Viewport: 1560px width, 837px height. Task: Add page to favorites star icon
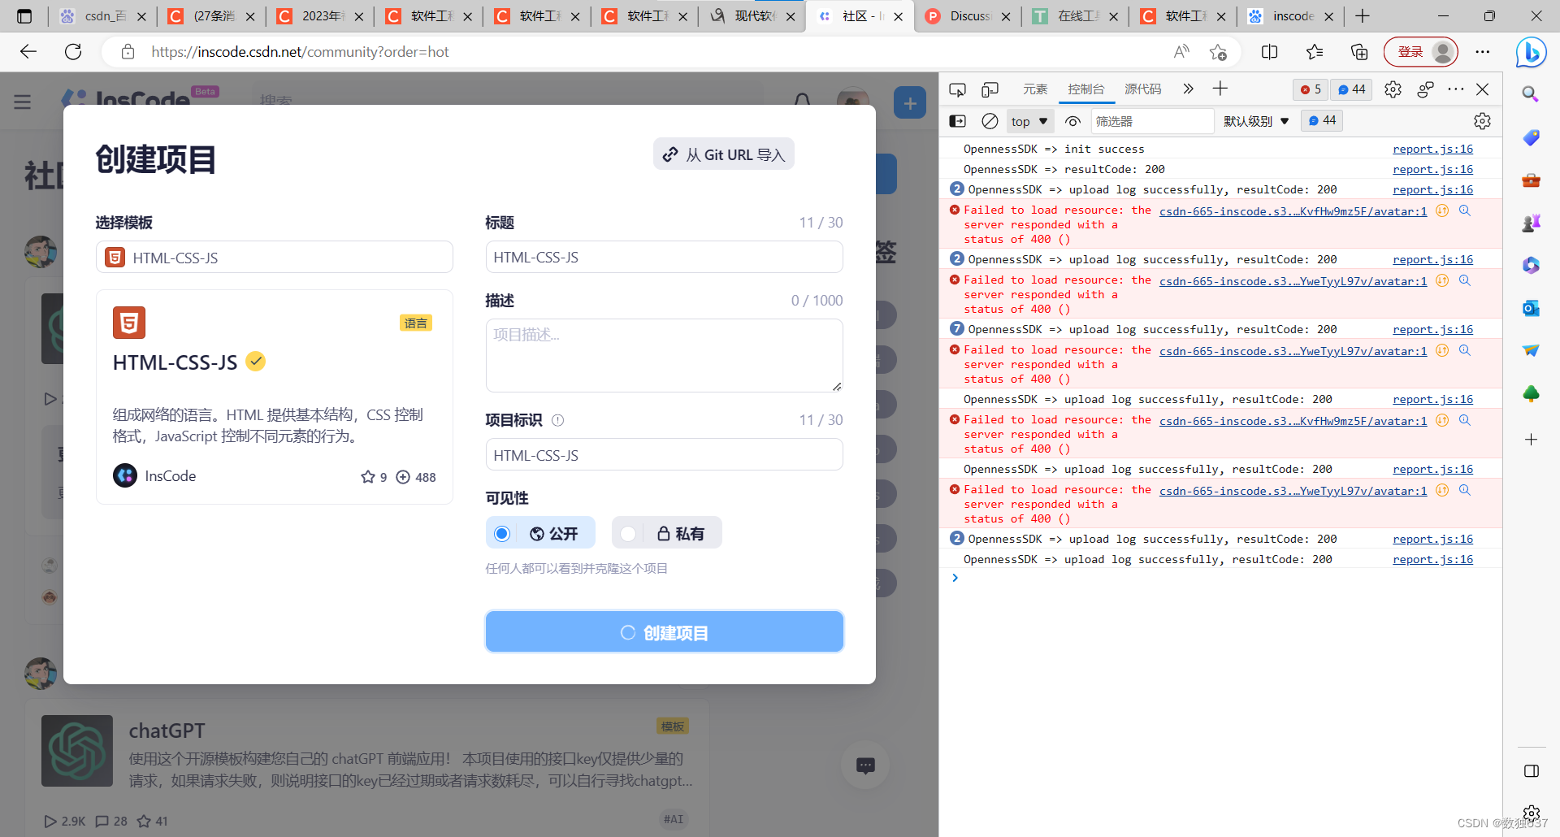pyautogui.click(x=1217, y=52)
